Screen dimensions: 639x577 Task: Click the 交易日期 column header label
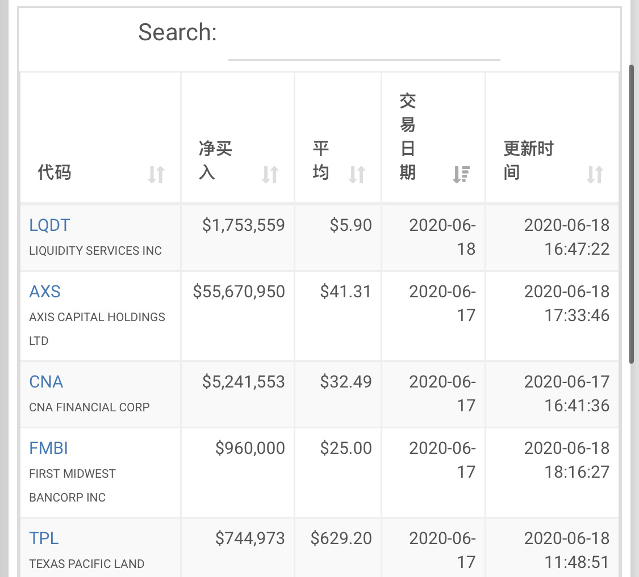[x=407, y=137]
